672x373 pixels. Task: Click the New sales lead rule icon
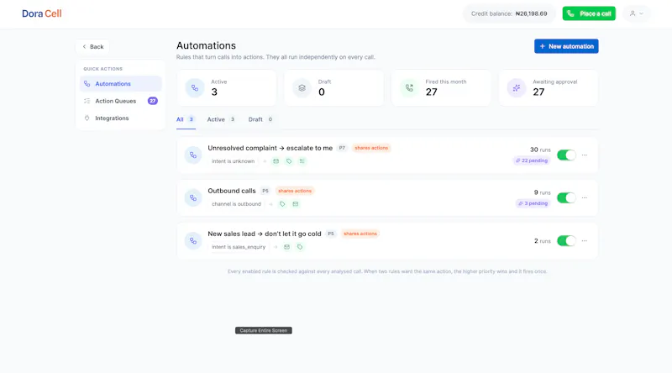click(193, 241)
